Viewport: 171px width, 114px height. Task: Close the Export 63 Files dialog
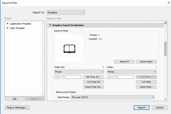(169, 3)
